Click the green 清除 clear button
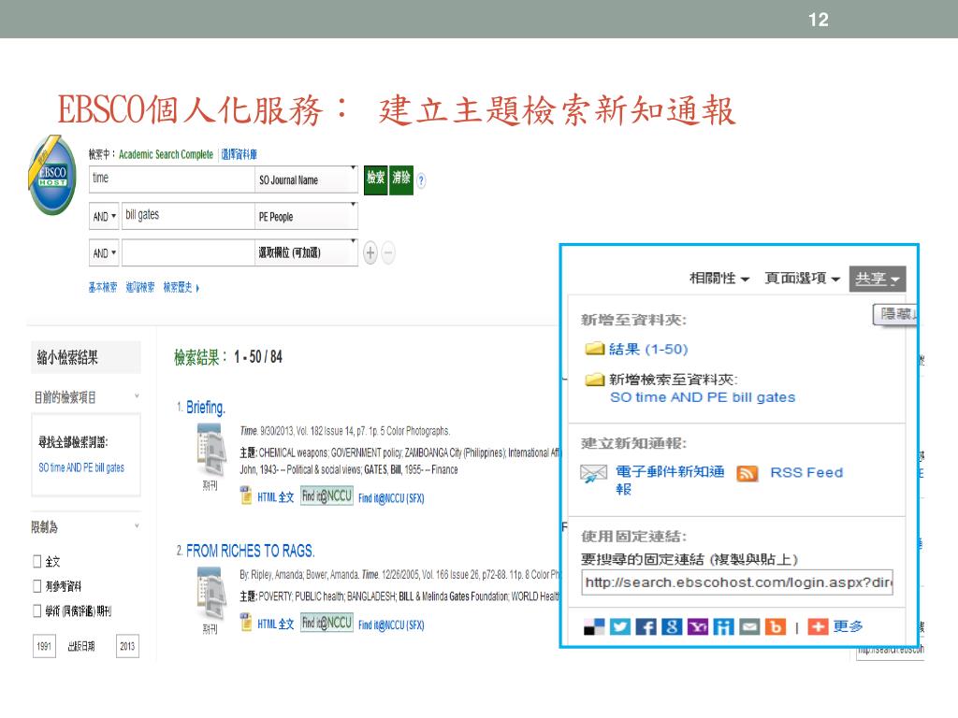The image size is (958, 718). click(401, 180)
